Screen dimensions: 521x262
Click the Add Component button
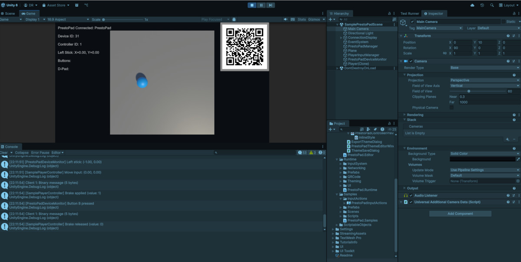(460, 213)
